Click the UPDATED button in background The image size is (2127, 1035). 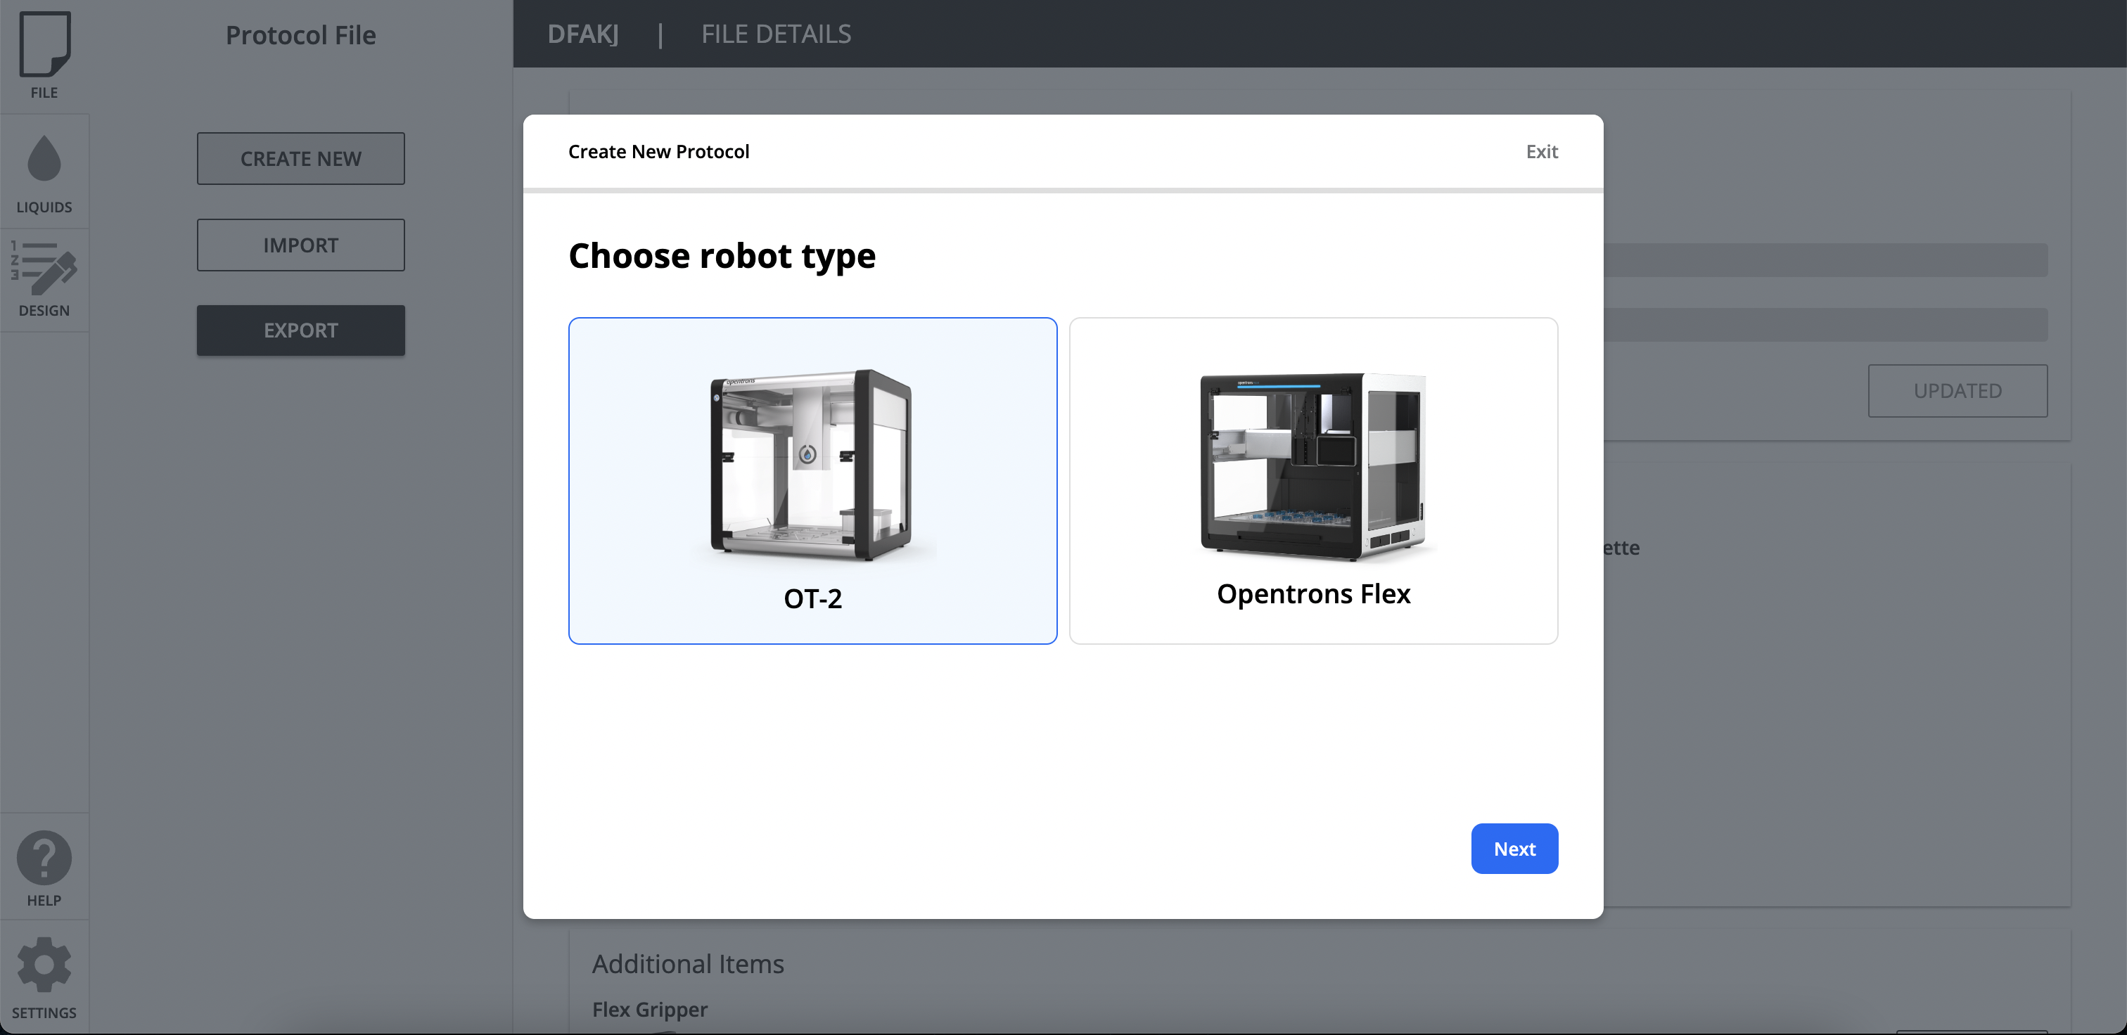1957,390
